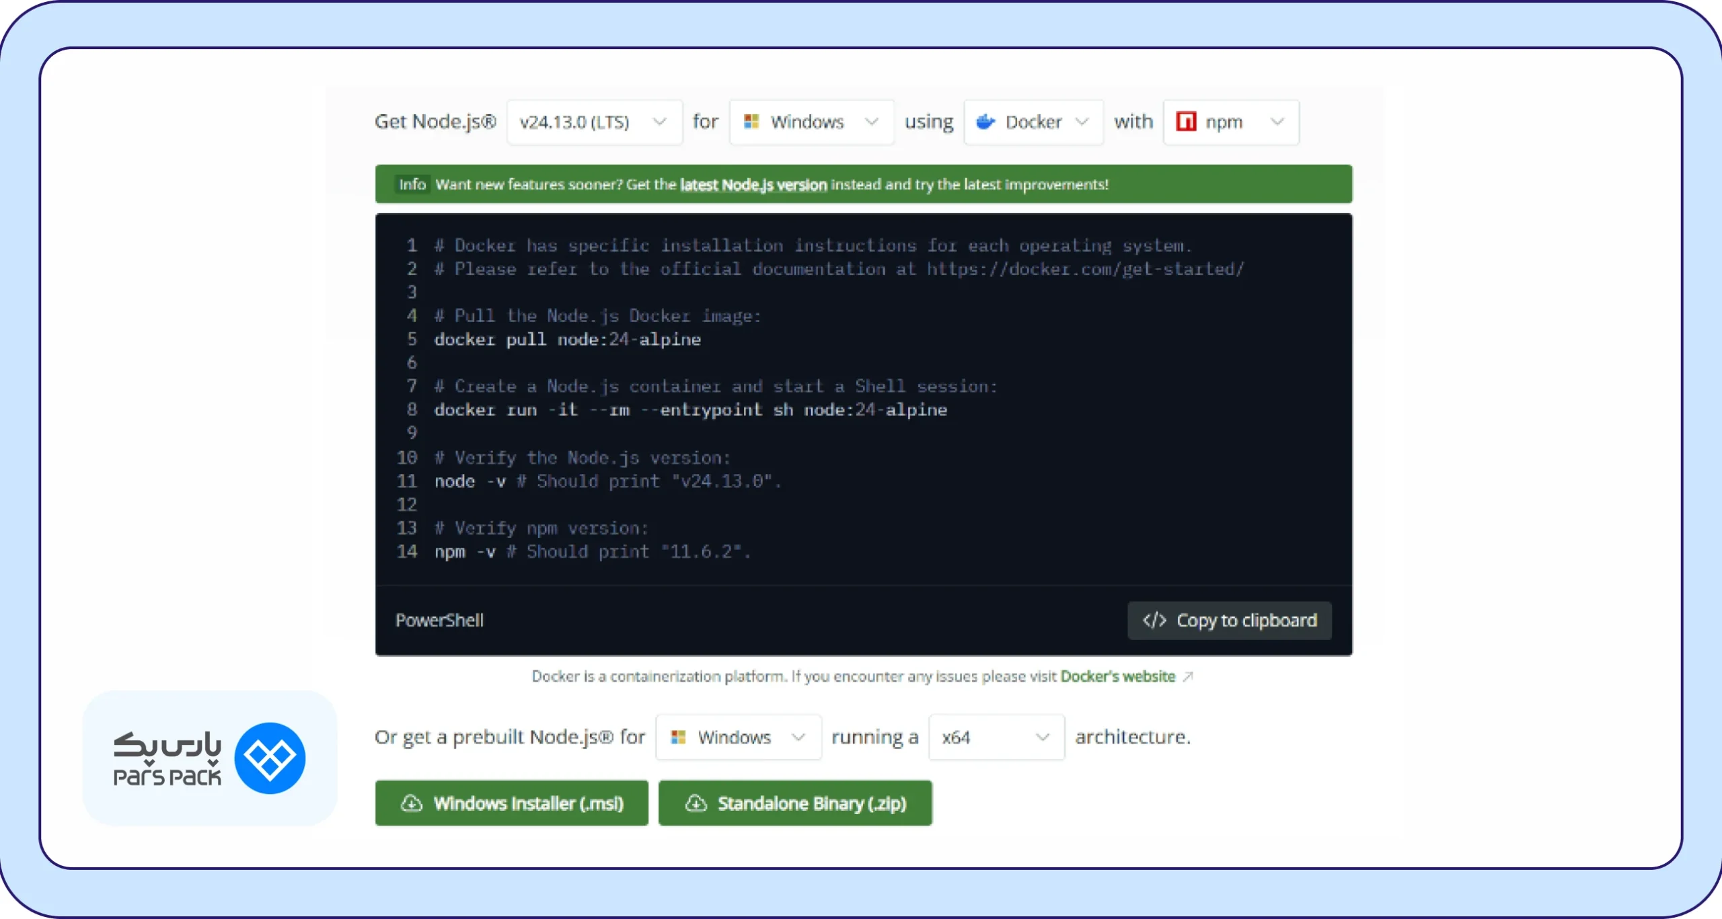Download the Windows Installer (.msi)
The image size is (1722, 919).
click(512, 803)
